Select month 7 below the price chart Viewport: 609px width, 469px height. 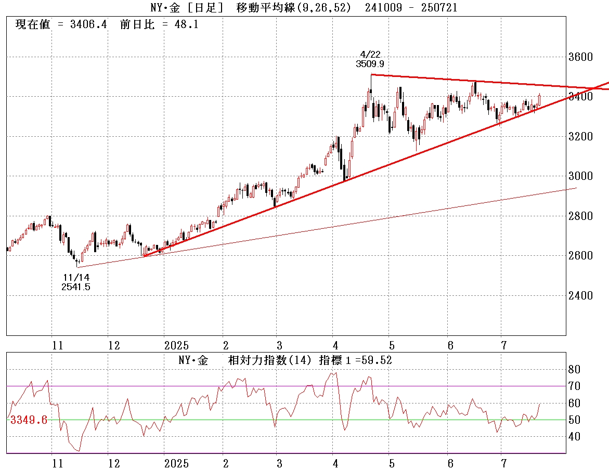(x=503, y=345)
